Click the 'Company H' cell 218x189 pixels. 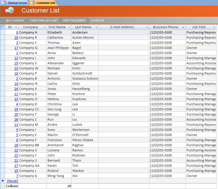coord(32,32)
